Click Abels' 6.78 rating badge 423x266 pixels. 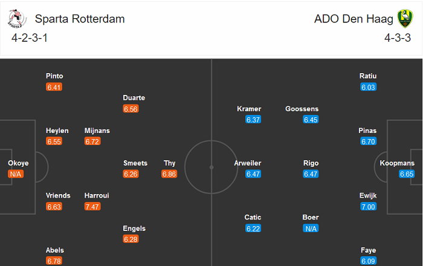[54, 261]
